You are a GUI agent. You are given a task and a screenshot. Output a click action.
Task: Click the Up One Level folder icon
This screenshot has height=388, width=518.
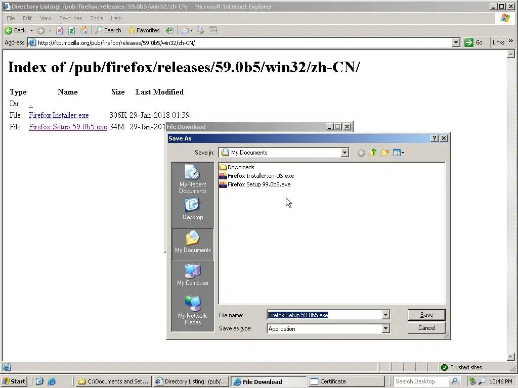(x=373, y=153)
